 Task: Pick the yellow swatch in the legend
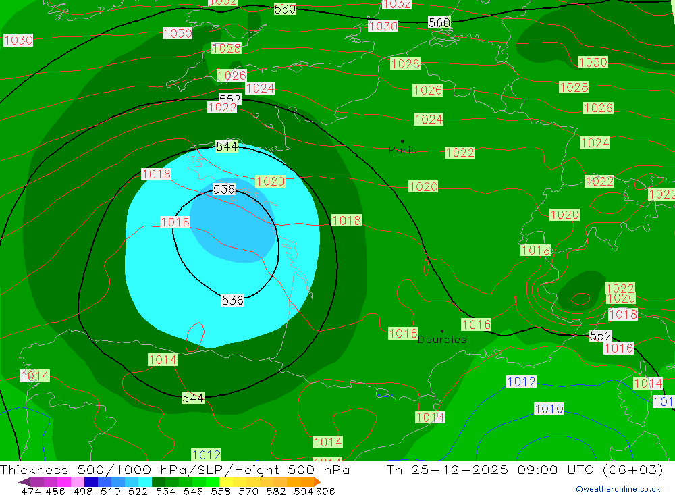tap(226, 482)
